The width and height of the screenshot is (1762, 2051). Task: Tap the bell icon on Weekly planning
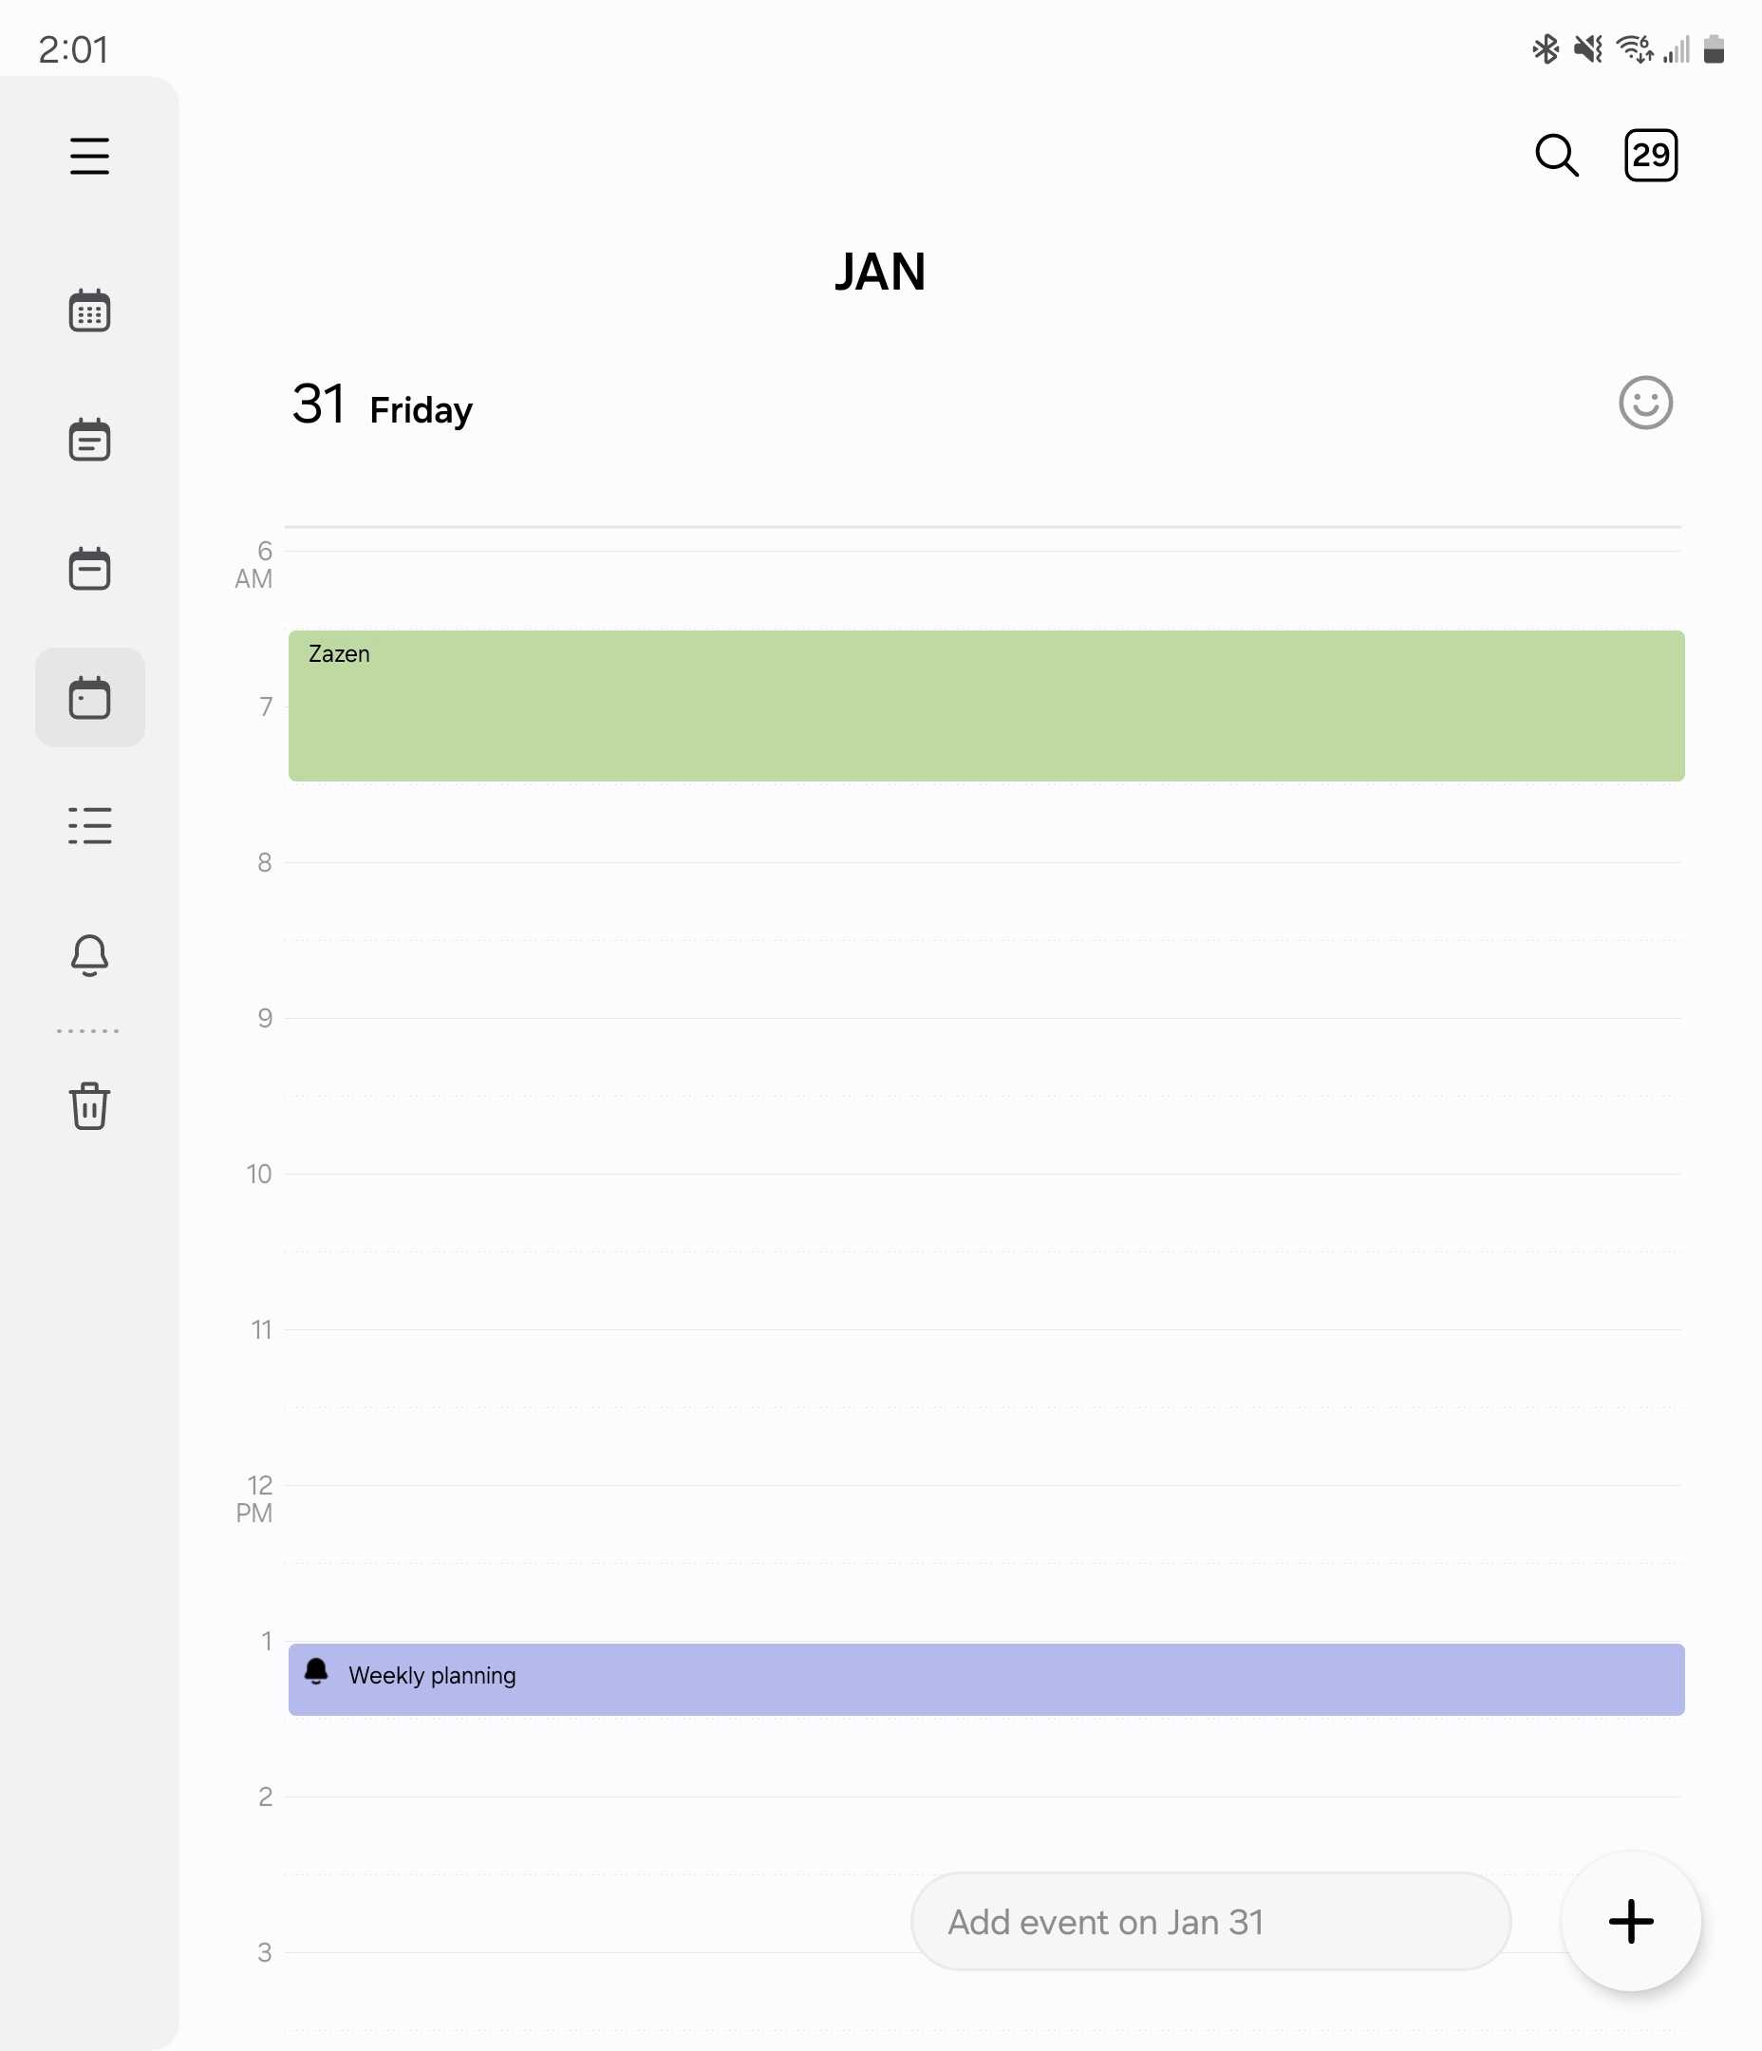(316, 1672)
